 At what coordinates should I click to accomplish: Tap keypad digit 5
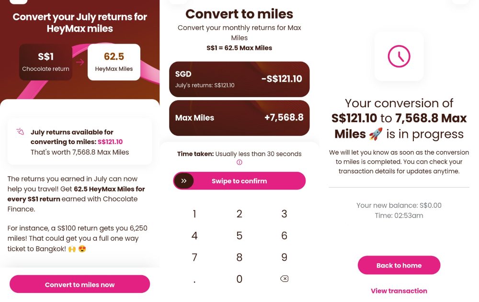point(239,235)
